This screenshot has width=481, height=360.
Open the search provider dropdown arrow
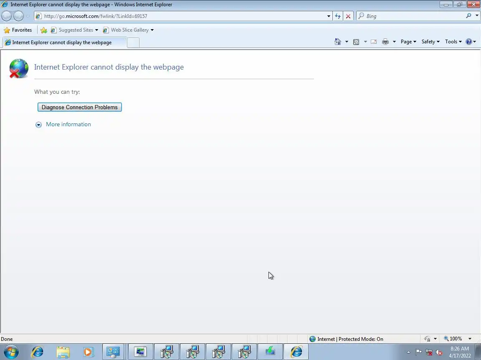[477, 15]
